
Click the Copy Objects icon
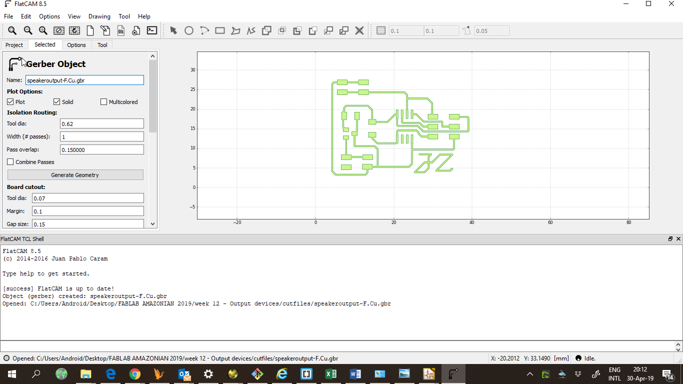tap(344, 30)
